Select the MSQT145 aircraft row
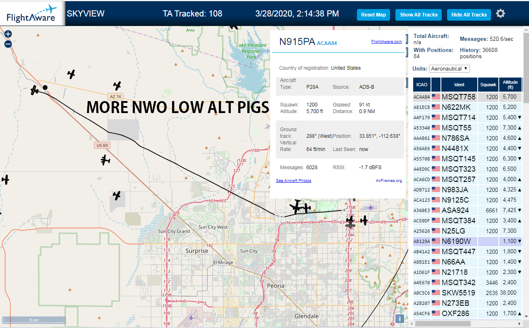The width and height of the screenshot is (529, 328). point(467,159)
